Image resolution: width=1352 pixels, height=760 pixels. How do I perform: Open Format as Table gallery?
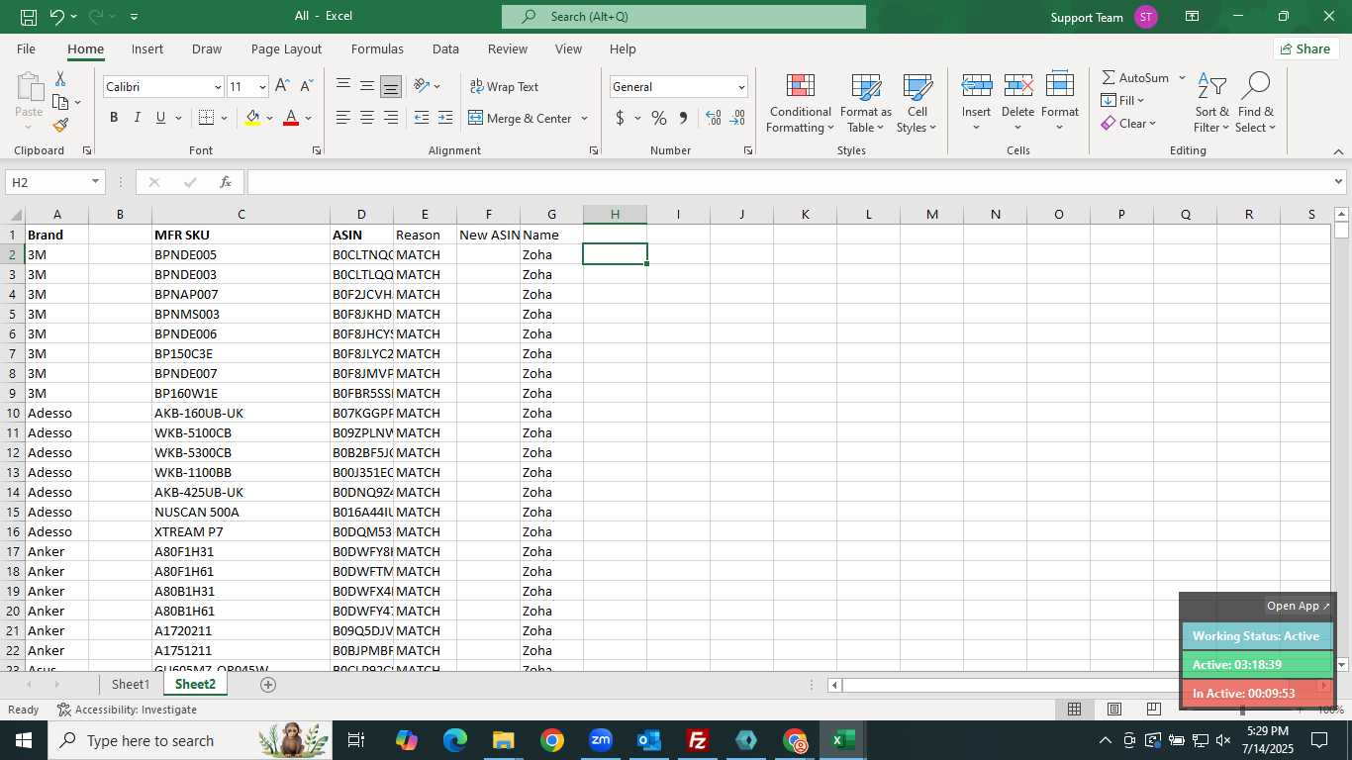866,103
